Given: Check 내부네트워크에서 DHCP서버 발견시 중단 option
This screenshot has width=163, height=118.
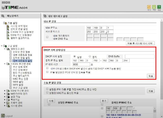Looking at the screenshot, I should pos(47,68).
